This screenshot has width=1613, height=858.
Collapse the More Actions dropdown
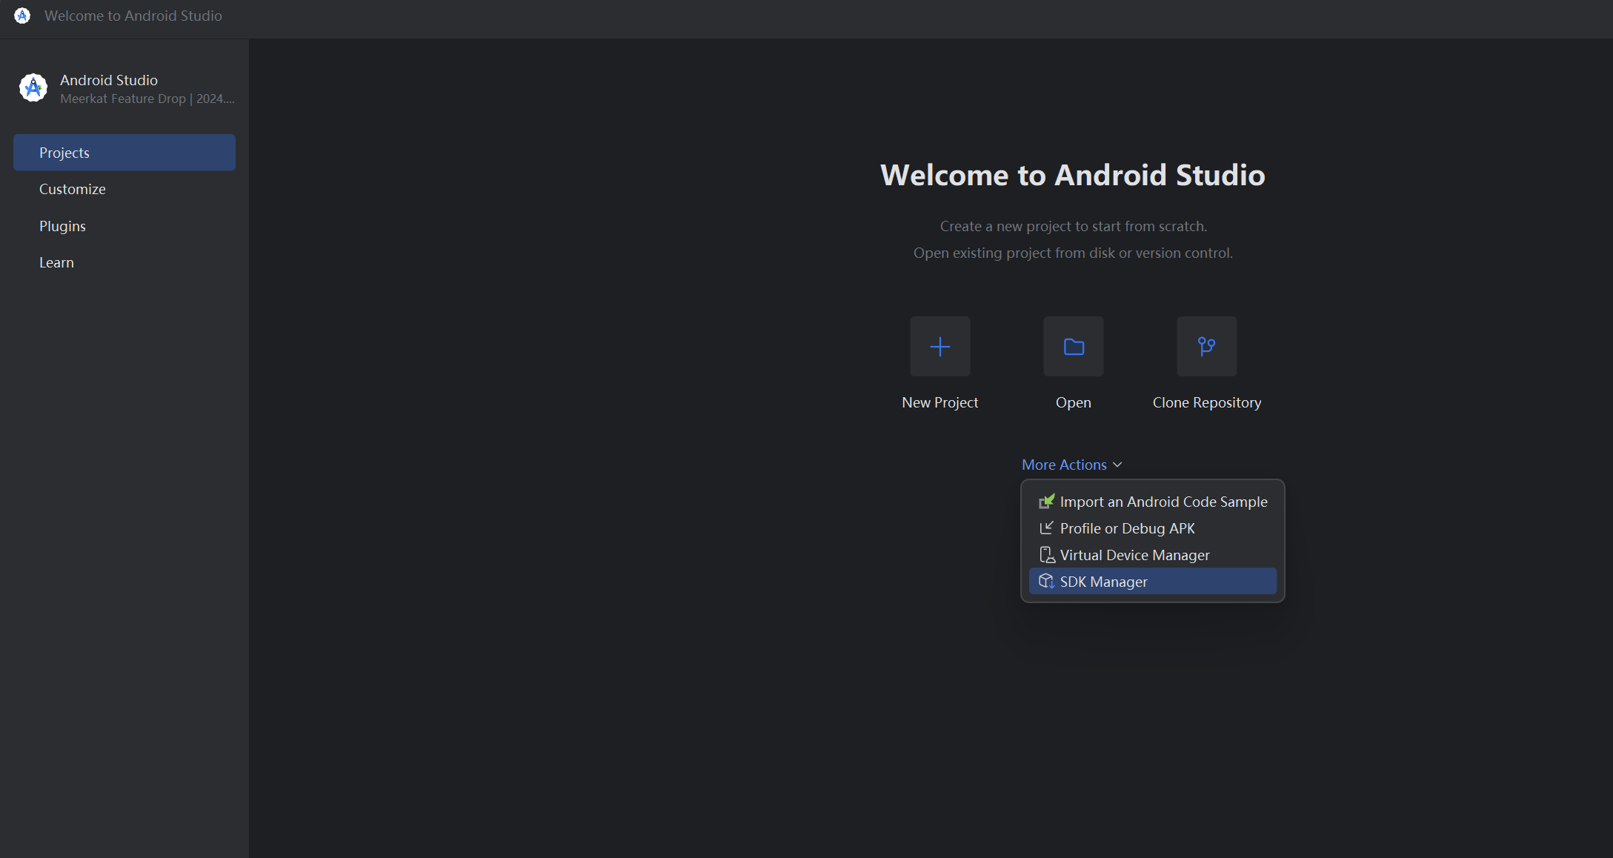tap(1064, 465)
